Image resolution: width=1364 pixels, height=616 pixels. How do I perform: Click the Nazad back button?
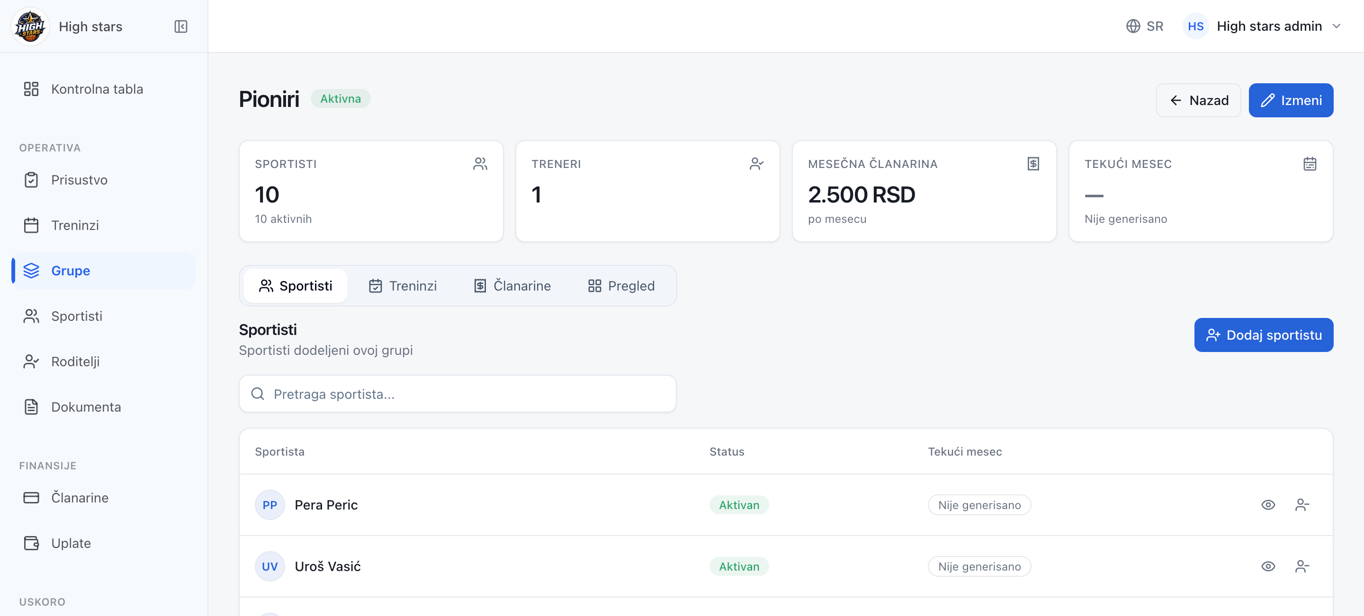[x=1198, y=100]
